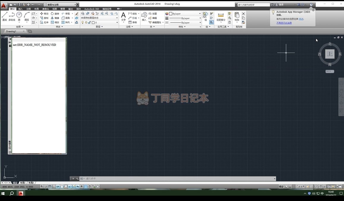Viewport: 344px width, 201px height.
Task: Toggle the layer on/off lightbulb icon
Action: click(x=82, y=22)
